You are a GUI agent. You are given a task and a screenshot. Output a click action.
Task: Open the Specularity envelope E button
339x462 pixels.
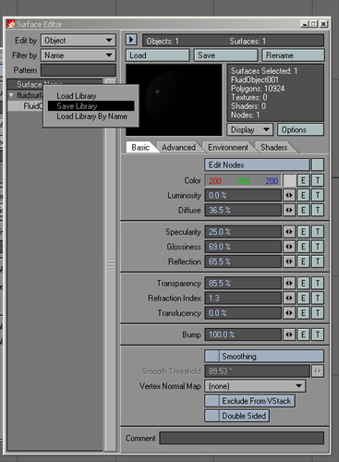[303, 232]
